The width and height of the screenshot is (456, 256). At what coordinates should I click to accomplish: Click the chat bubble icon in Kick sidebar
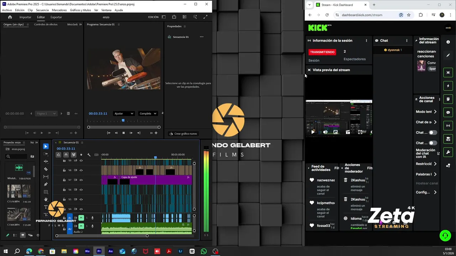click(x=448, y=112)
